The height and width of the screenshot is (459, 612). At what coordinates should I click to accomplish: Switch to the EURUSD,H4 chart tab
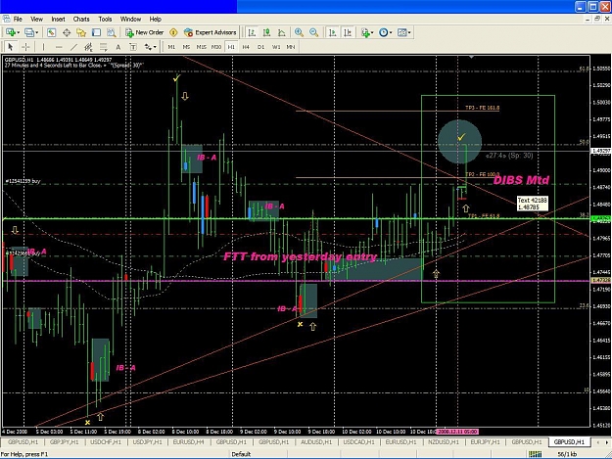tap(189, 442)
